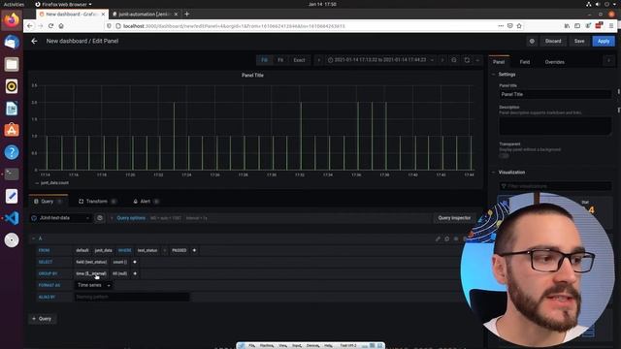Change the PASSED tag value
Image resolution: width=621 pixels, height=349 pixels.
click(x=179, y=250)
